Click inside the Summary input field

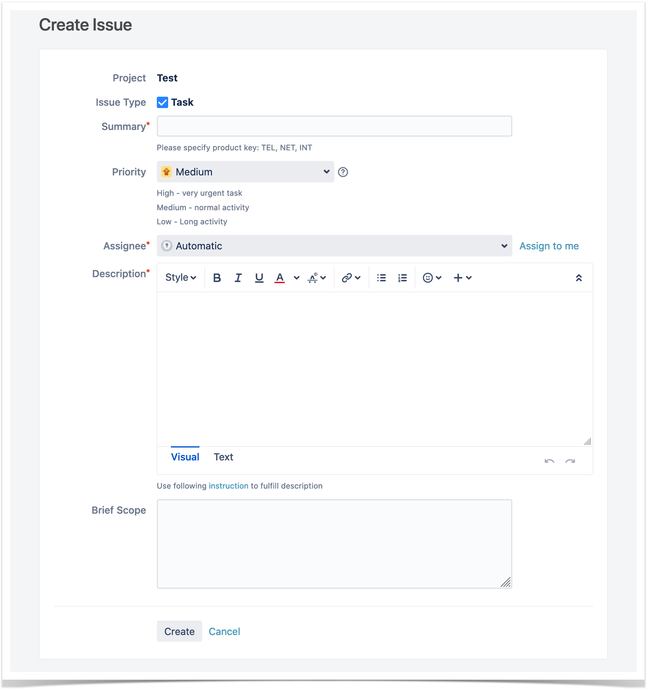334,126
